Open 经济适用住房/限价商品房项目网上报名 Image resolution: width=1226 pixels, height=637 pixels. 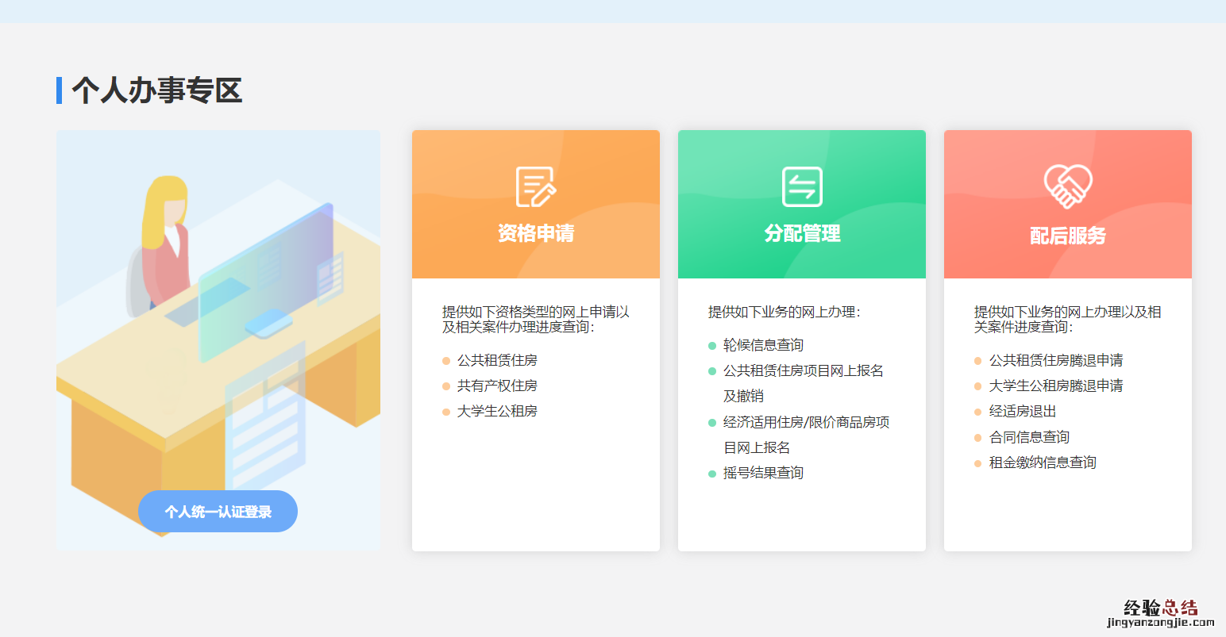(806, 422)
